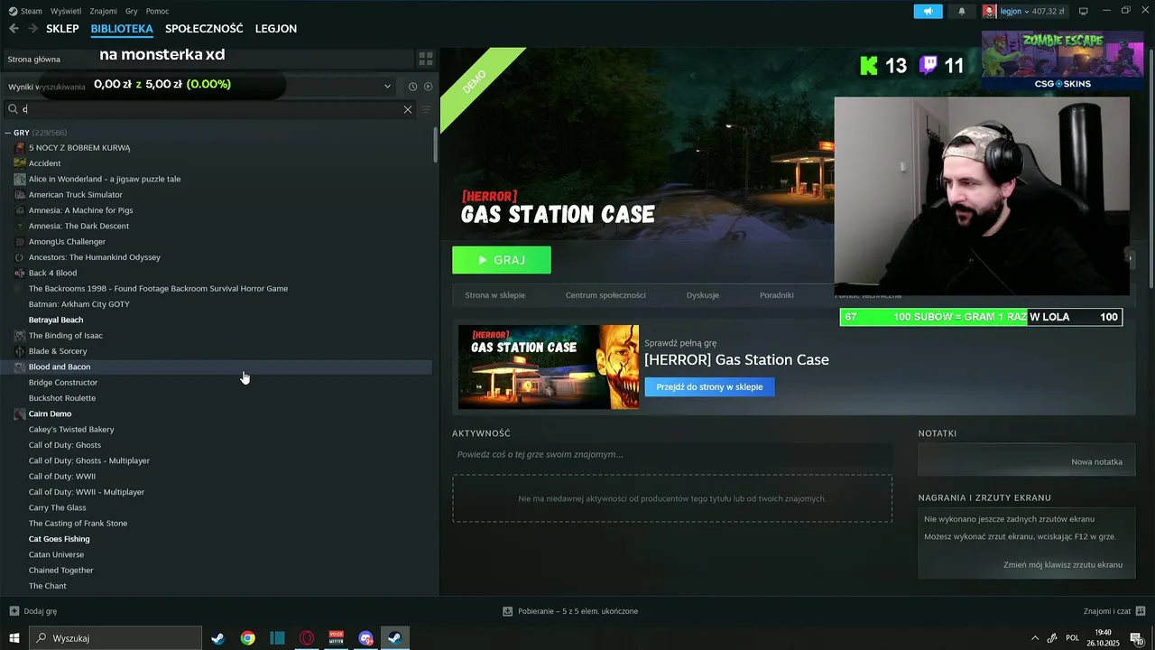Click the Kick logo in overlay
Image resolution: width=1155 pixels, height=650 pixels.
(869, 65)
